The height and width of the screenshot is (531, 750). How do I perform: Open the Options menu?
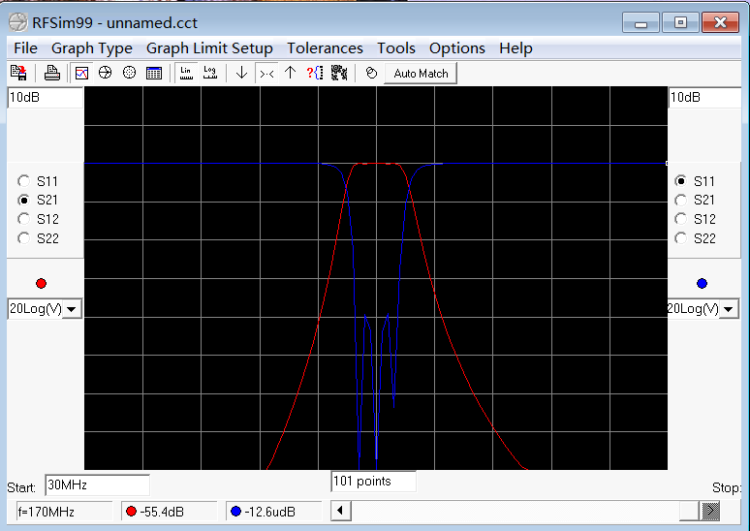(456, 47)
